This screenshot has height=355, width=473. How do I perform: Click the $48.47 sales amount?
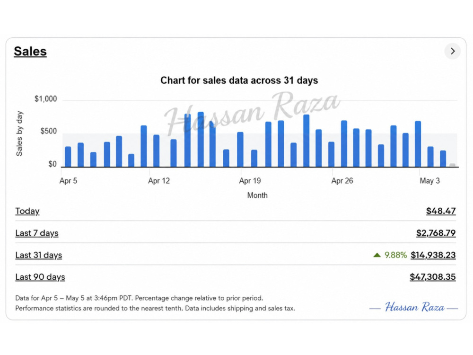click(x=441, y=211)
